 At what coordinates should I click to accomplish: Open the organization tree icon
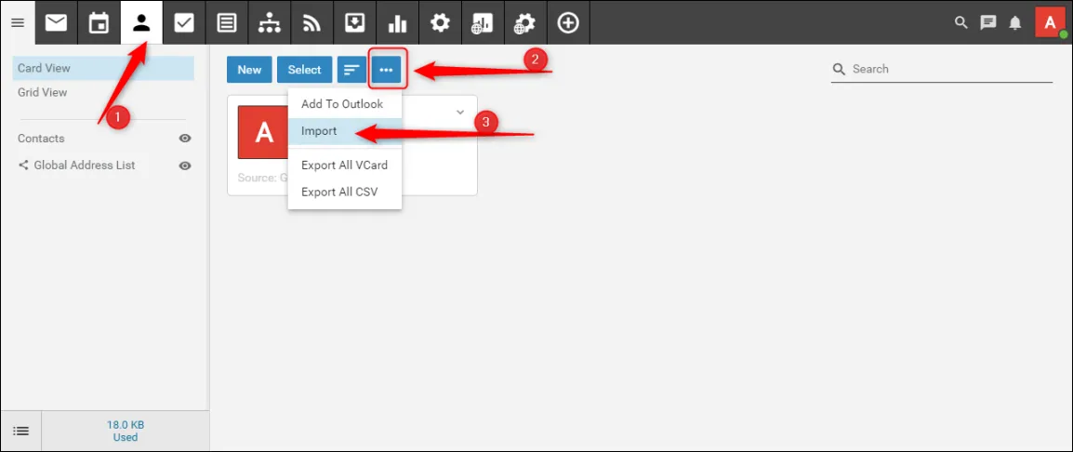(x=269, y=22)
